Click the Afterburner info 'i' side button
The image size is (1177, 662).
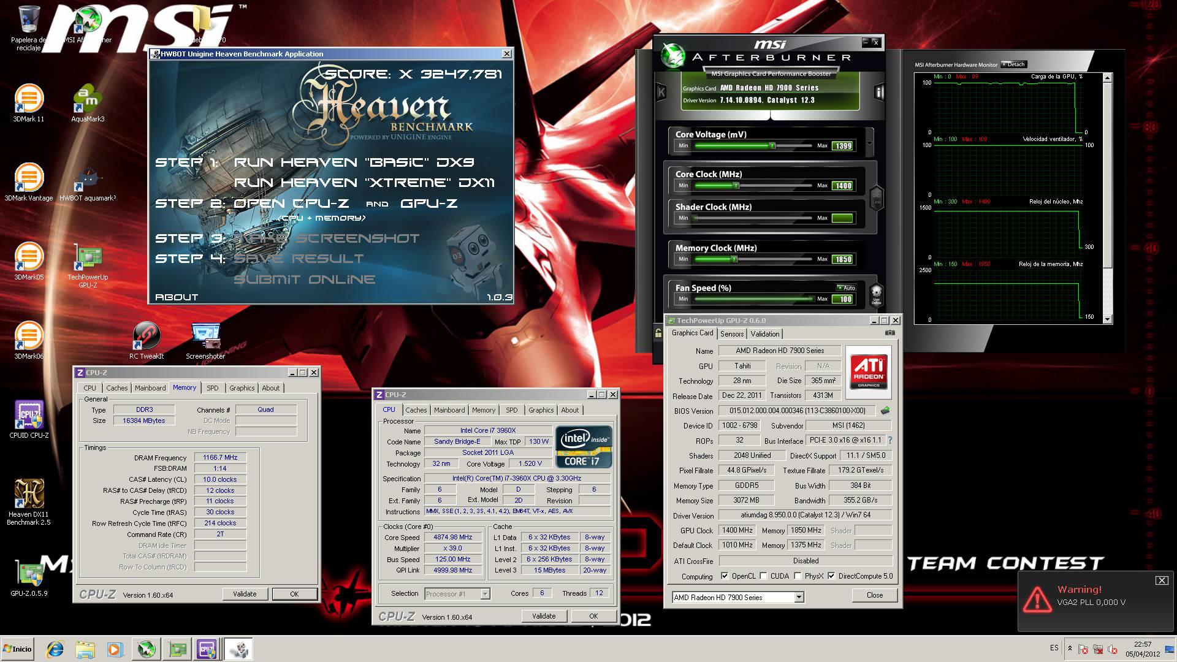879,92
